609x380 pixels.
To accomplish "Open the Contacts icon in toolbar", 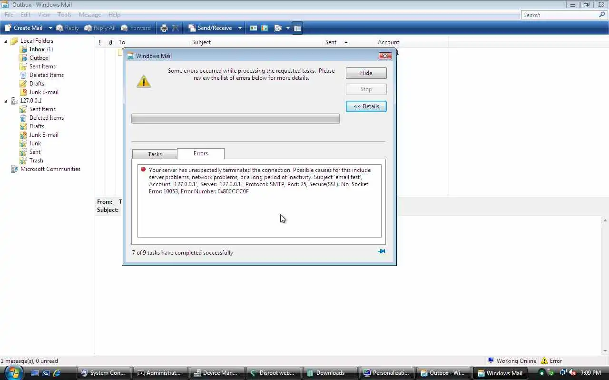I will 254,28.
